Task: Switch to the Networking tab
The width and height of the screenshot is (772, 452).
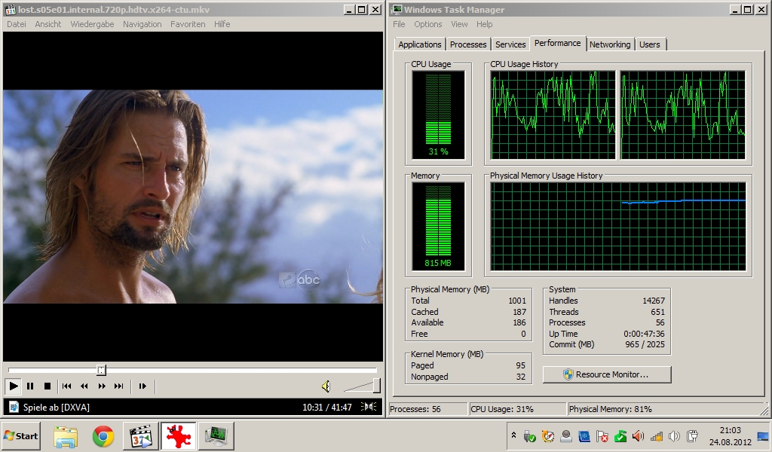Action: coord(610,44)
